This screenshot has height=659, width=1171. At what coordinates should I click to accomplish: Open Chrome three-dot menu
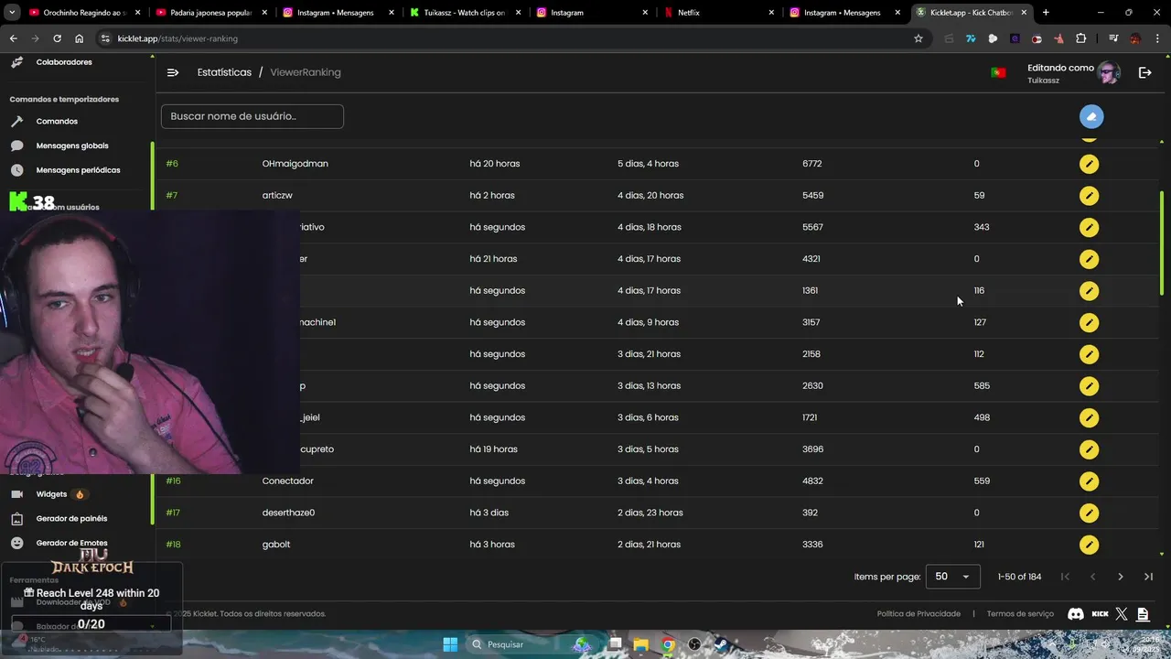coord(1155,38)
